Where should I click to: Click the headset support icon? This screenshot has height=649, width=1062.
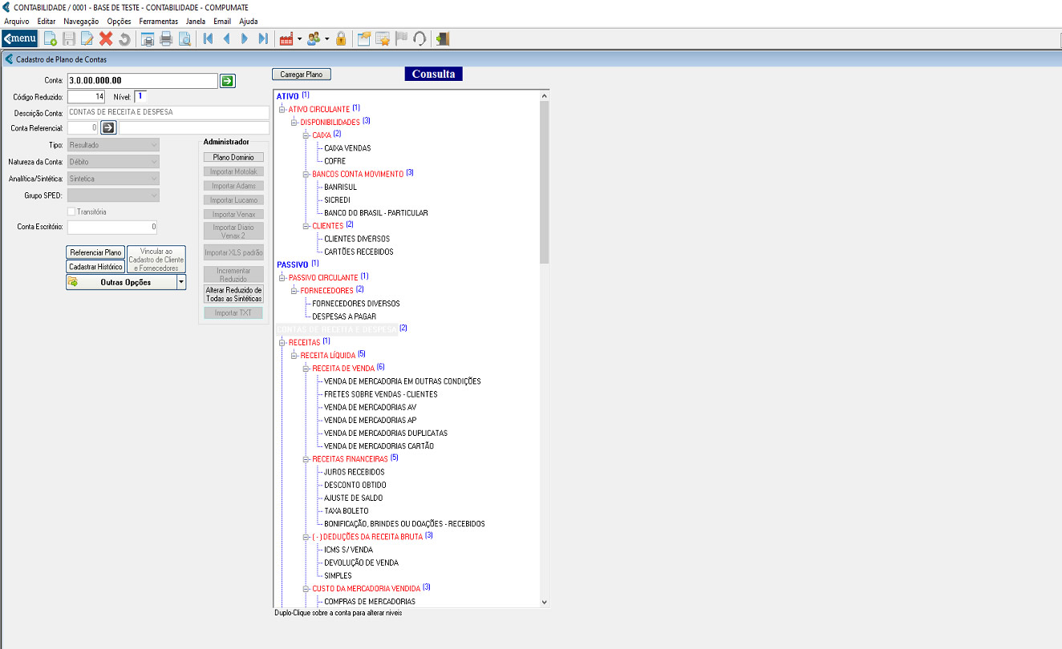419,38
